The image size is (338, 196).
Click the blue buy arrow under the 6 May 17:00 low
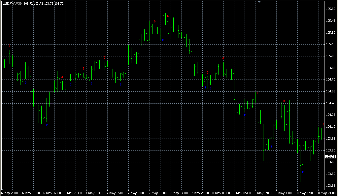(47, 125)
